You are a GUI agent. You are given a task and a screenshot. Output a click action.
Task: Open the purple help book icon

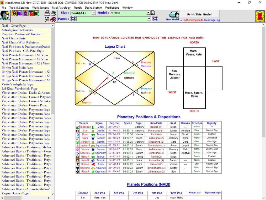(x=53, y=19)
